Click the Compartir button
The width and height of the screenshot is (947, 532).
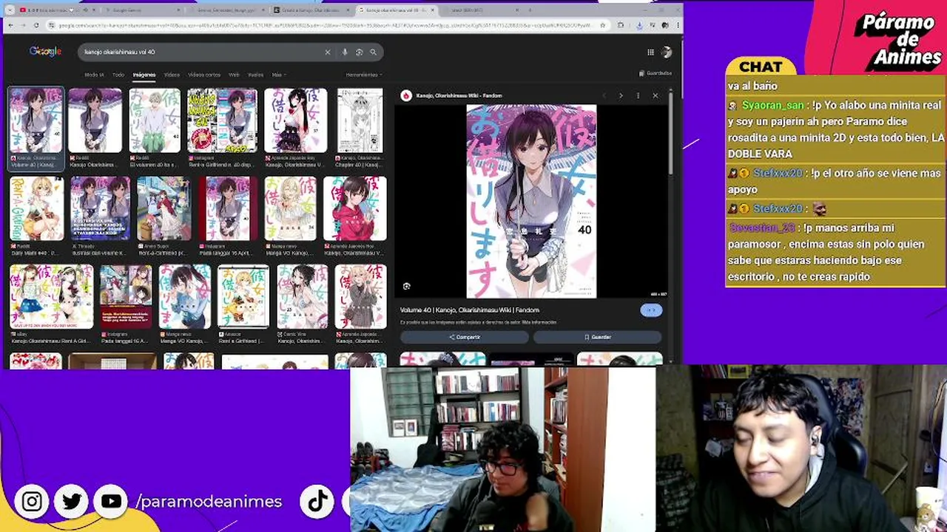pyautogui.click(x=465, y=337)
